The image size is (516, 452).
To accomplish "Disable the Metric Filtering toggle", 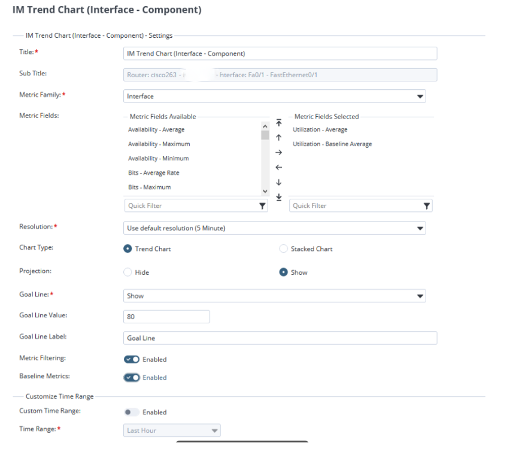I will (132, 359).
